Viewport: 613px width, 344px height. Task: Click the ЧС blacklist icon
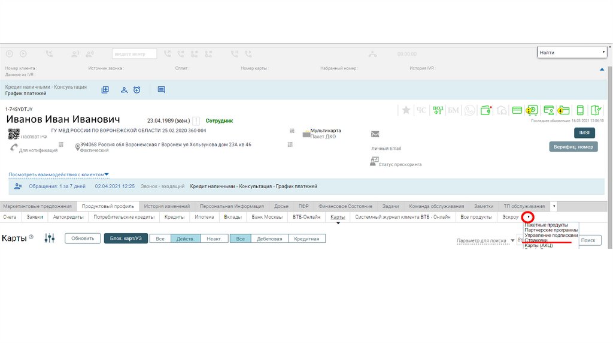pyautogui.click(x=421, y=110)
